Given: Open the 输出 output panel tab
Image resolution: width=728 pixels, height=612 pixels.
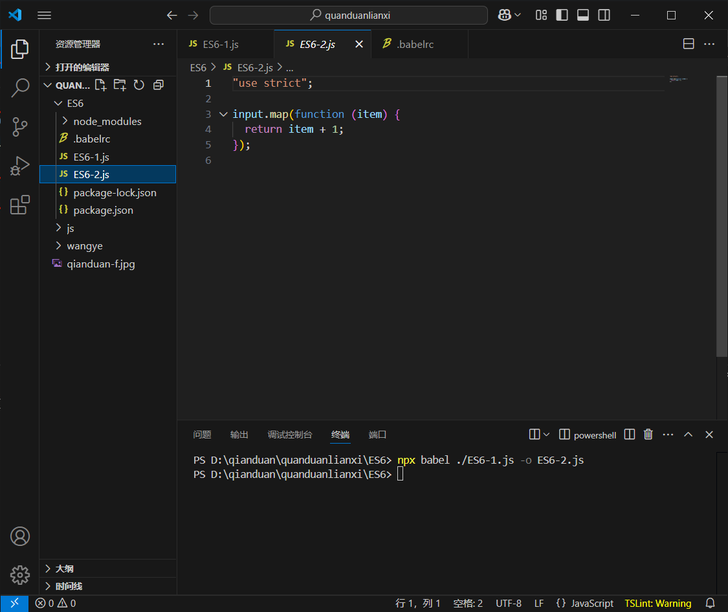Looking at the screenshot, I should pyautogui.click(x=239, y=435).
